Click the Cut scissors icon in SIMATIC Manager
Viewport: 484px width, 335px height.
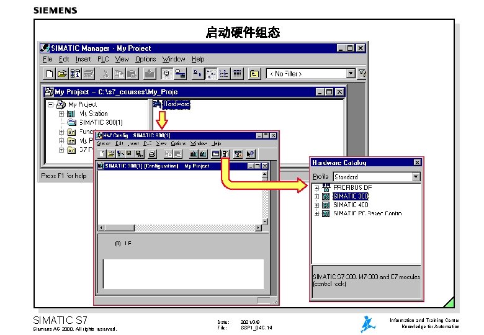click(105, 74)
